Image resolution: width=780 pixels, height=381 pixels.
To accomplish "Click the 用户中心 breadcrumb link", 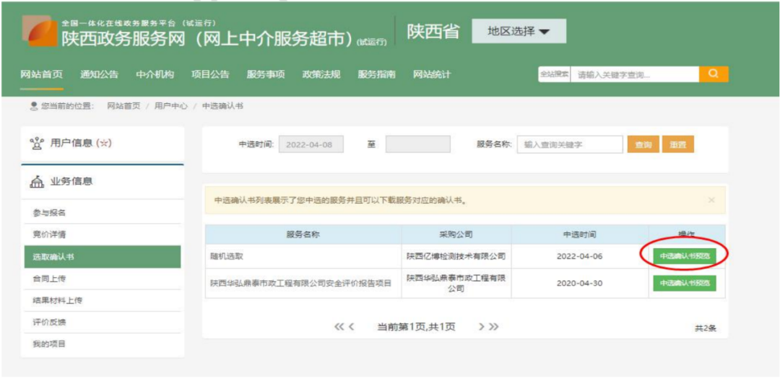I will [171, 106].
